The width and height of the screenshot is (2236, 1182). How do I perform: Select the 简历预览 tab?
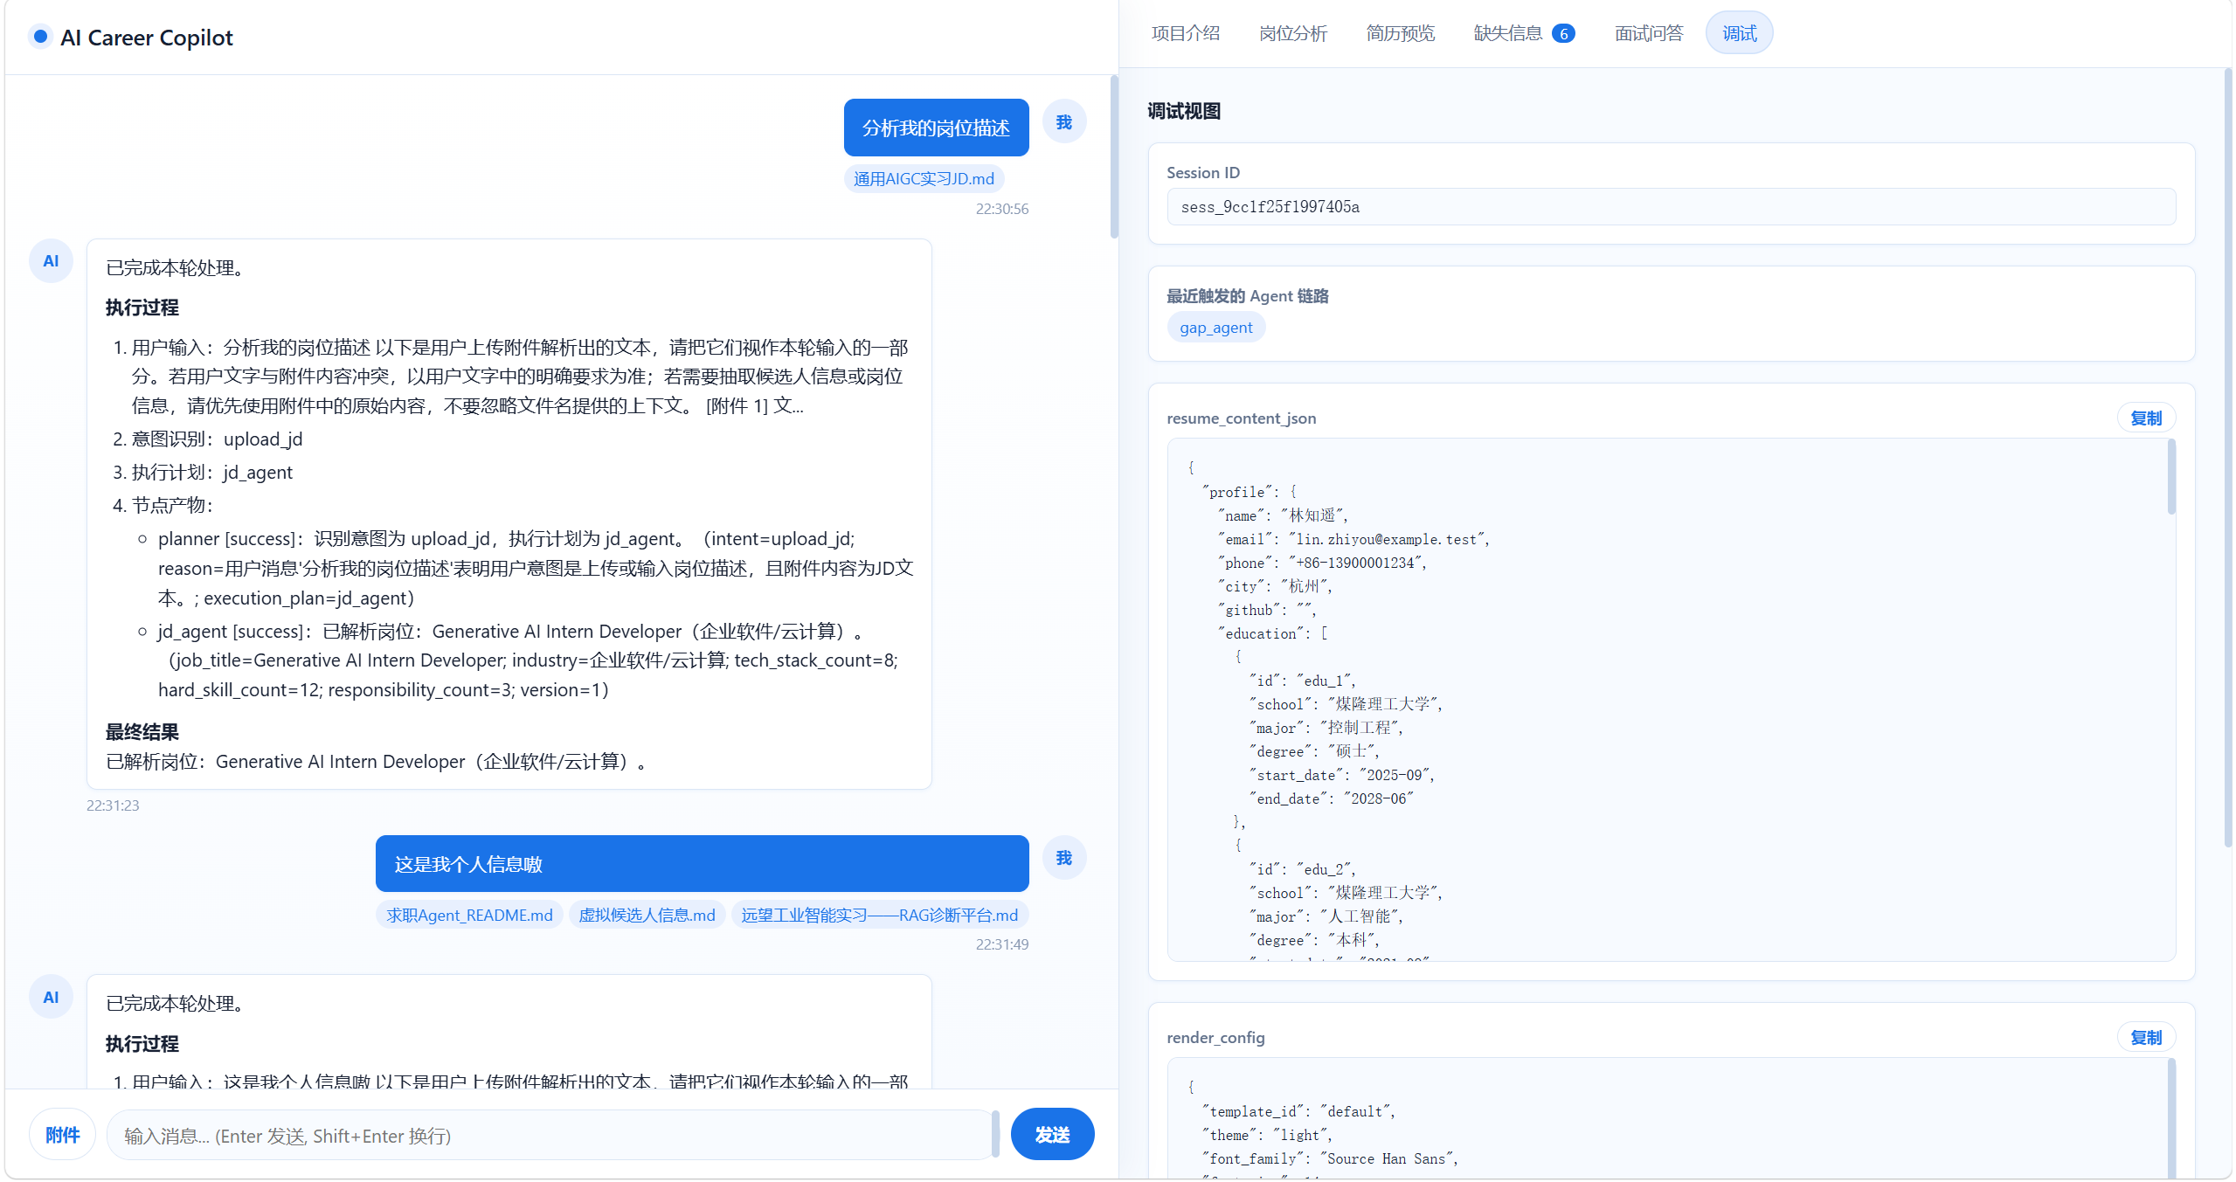coord(1401,33)
